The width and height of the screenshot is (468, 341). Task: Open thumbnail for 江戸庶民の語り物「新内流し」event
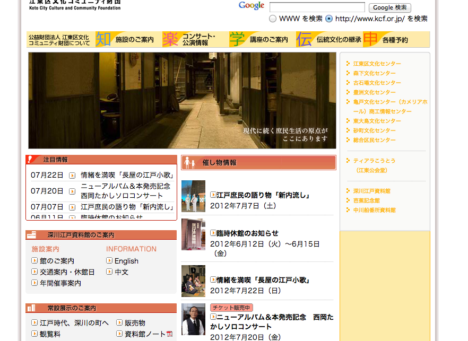click(193, 196)
